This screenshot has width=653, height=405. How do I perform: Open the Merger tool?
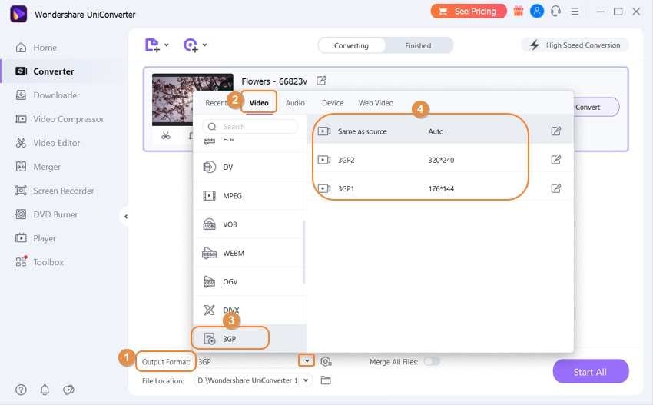[38, 167]
